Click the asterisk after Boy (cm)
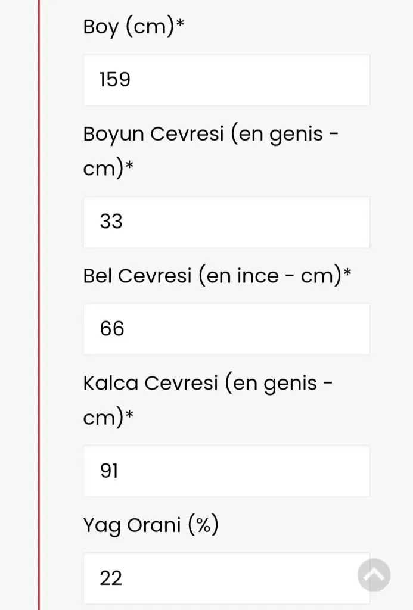Image resolution: width=413 pixels, height=610 pixels. (180, 26)
